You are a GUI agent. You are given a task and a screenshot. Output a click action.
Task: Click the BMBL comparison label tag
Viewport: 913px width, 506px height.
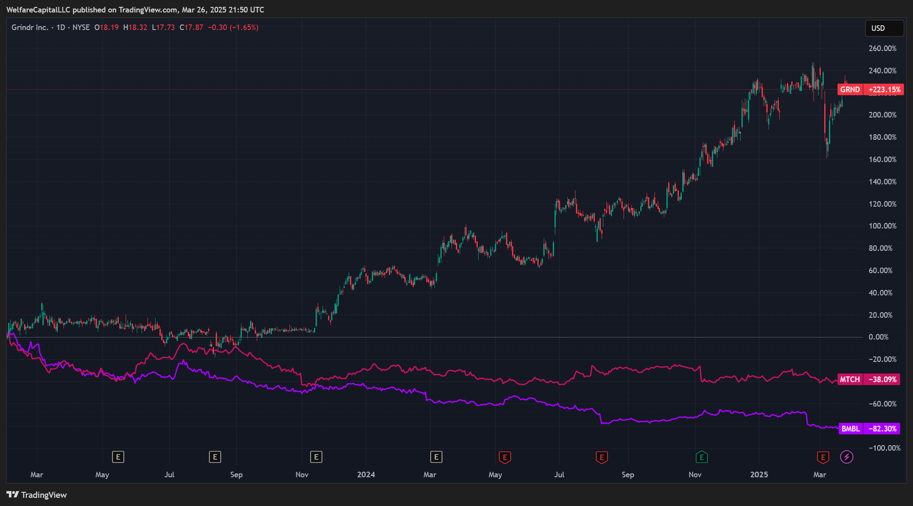pos(851,429)
